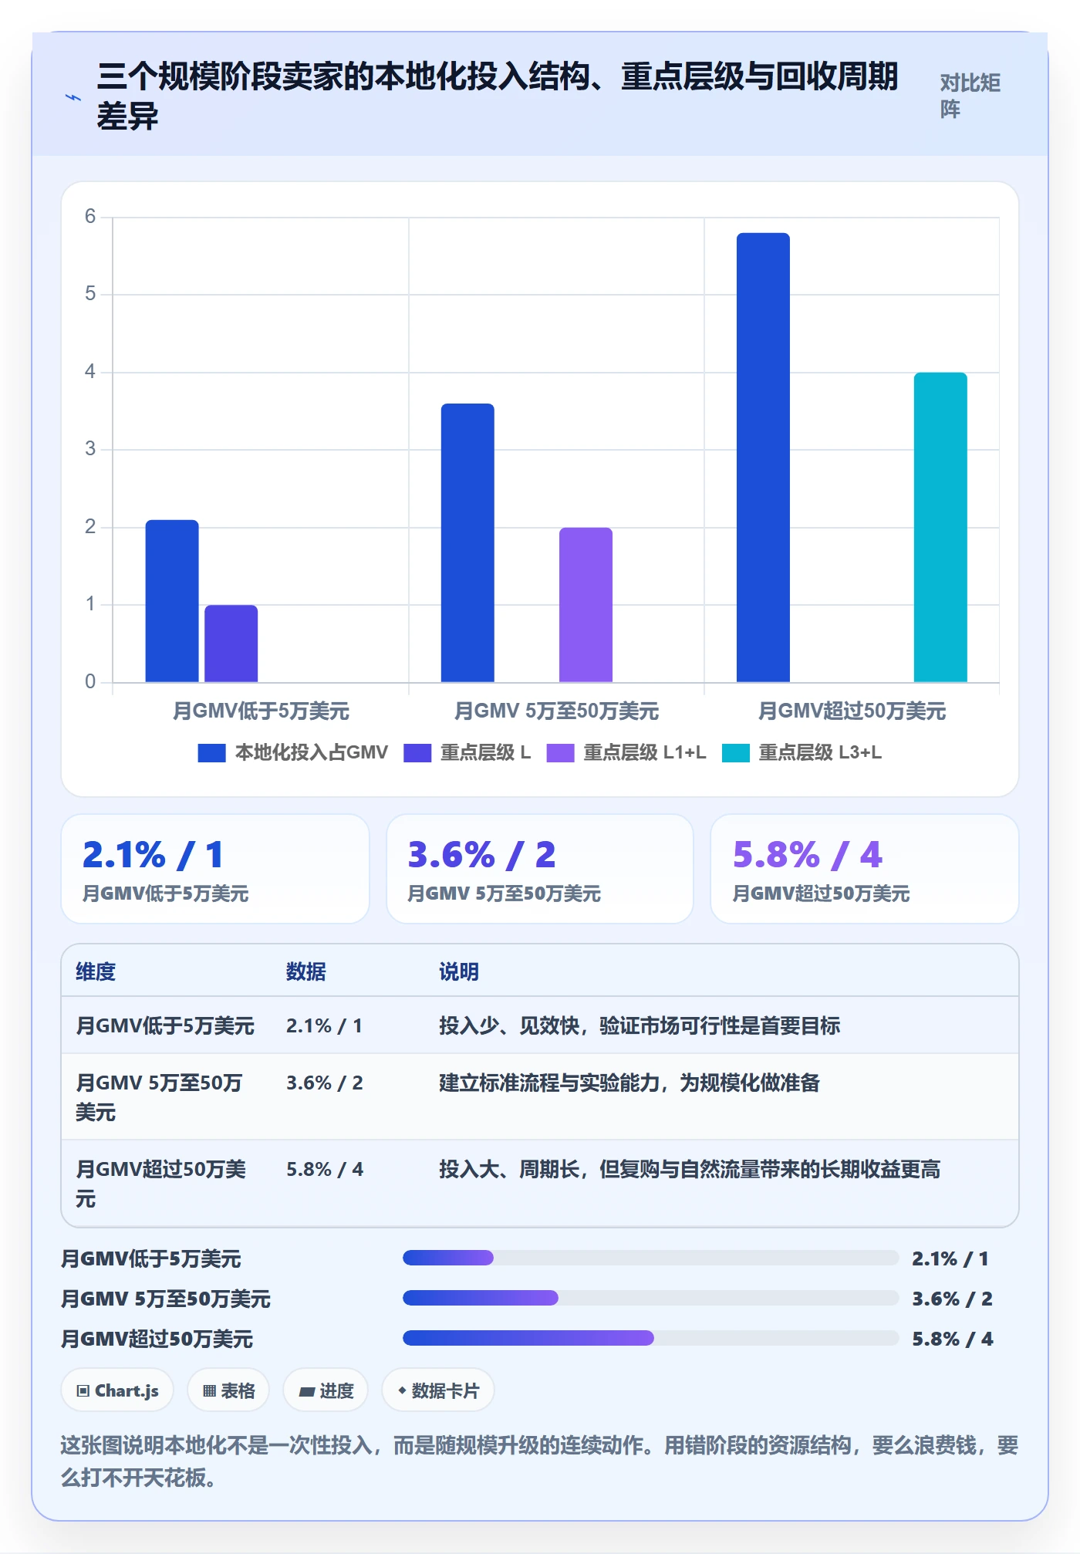Image resolution: width=1080 pixels, height=1554 pixels.
Task: Click the summary paragraph starting 这张图说明
Action: tap(539, 1461)
